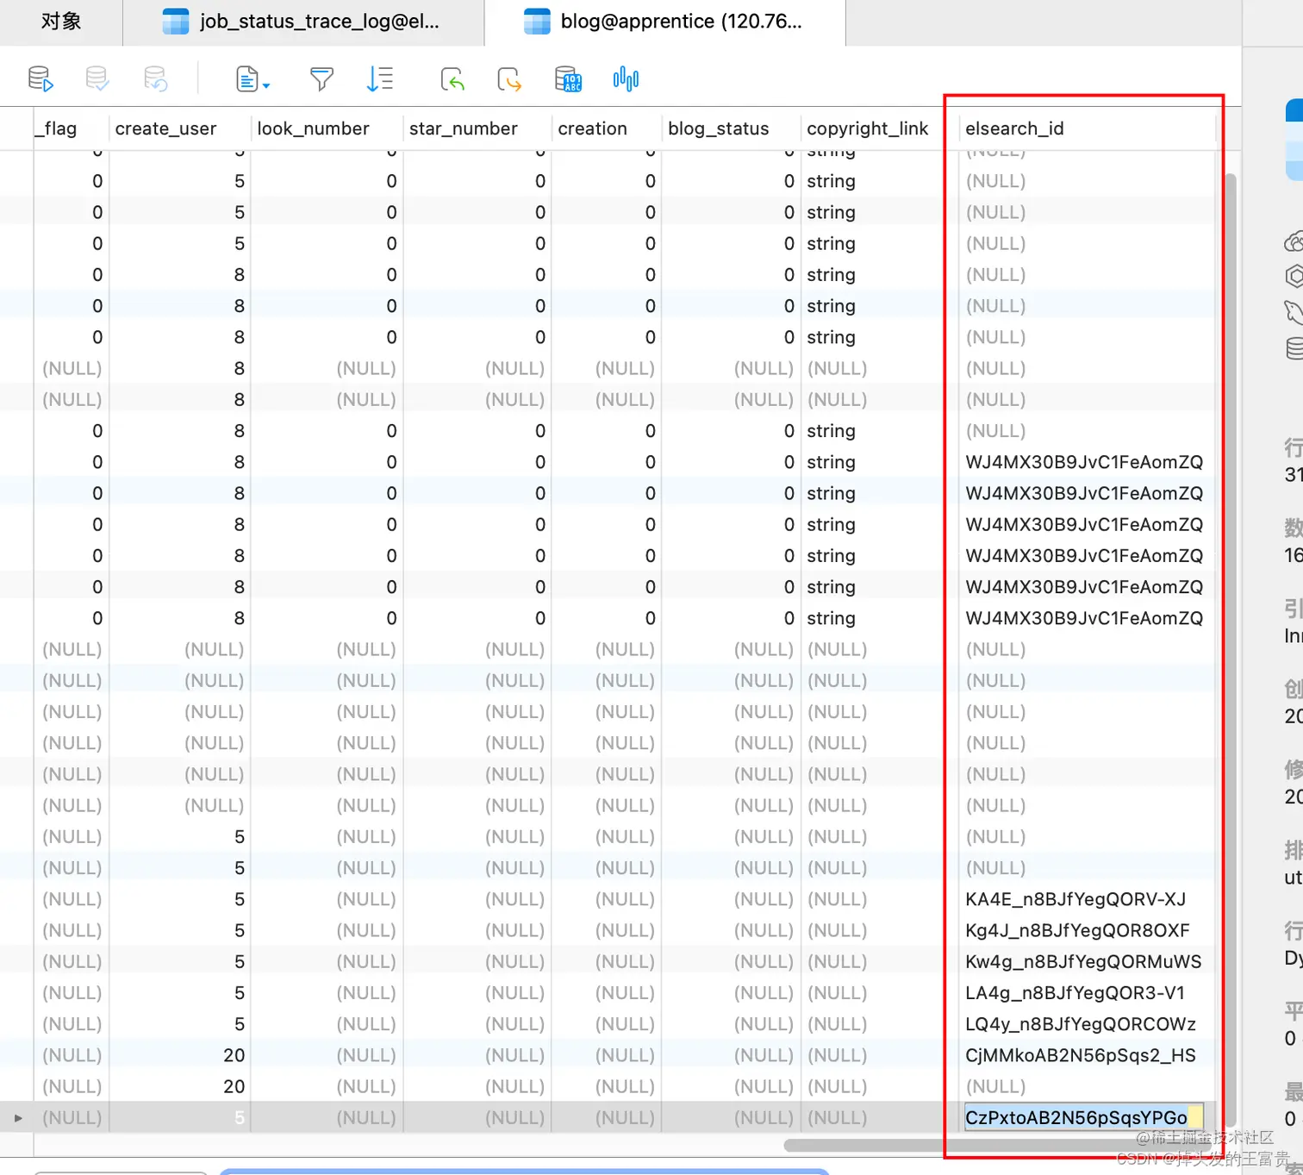Switch to the 对象 tab
Screen dimensions: 1303x1175
61,22
